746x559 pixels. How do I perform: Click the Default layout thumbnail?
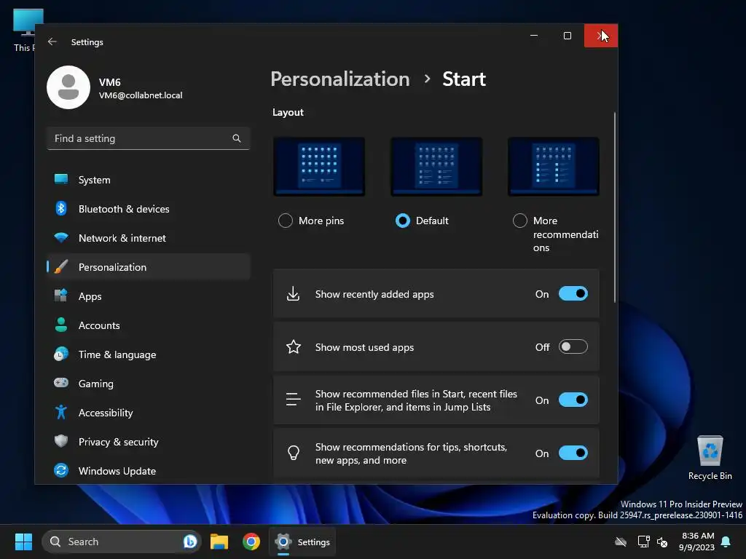436,167
